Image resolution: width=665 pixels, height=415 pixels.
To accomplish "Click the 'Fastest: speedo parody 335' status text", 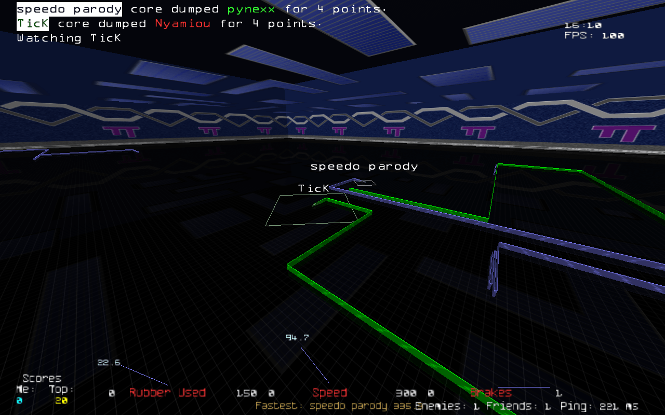I will (334, 406).
